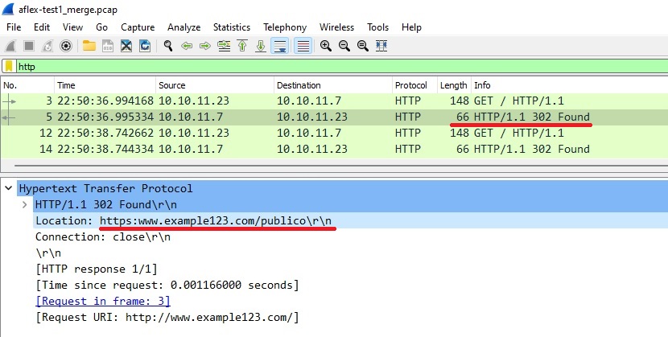The image size is (668, 337).
Task: Click the display filter bookmark icon
Action: pyautogui.click(x=9, y=67)
